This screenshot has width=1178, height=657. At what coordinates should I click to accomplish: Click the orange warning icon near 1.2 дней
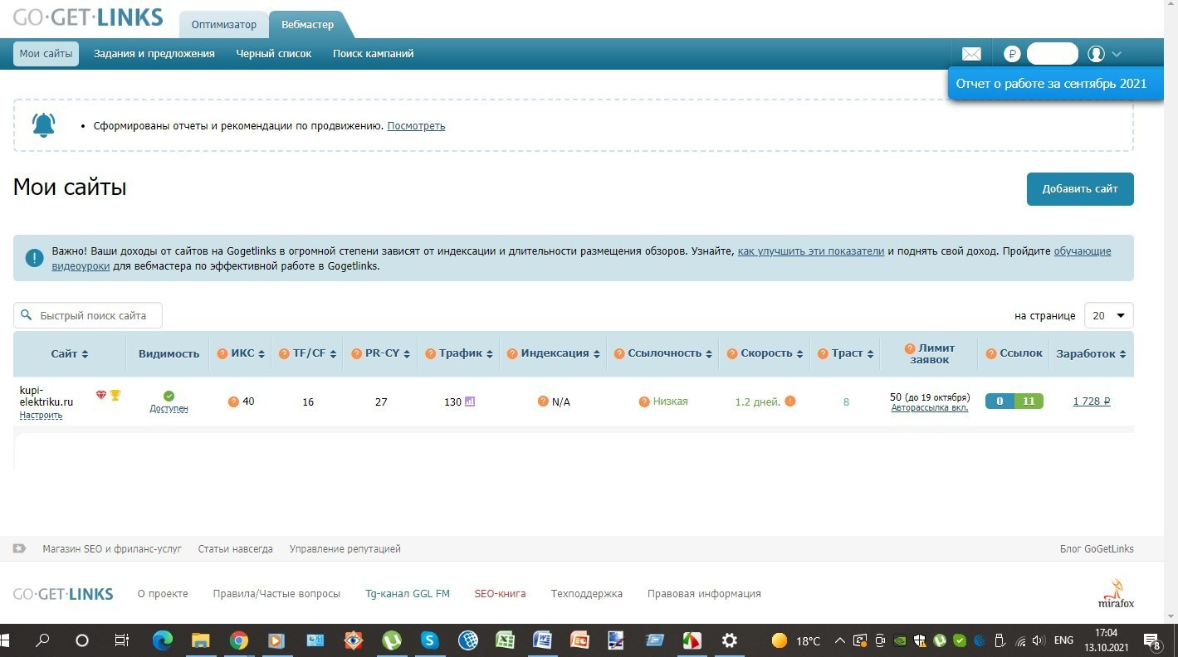coord(790,401)
